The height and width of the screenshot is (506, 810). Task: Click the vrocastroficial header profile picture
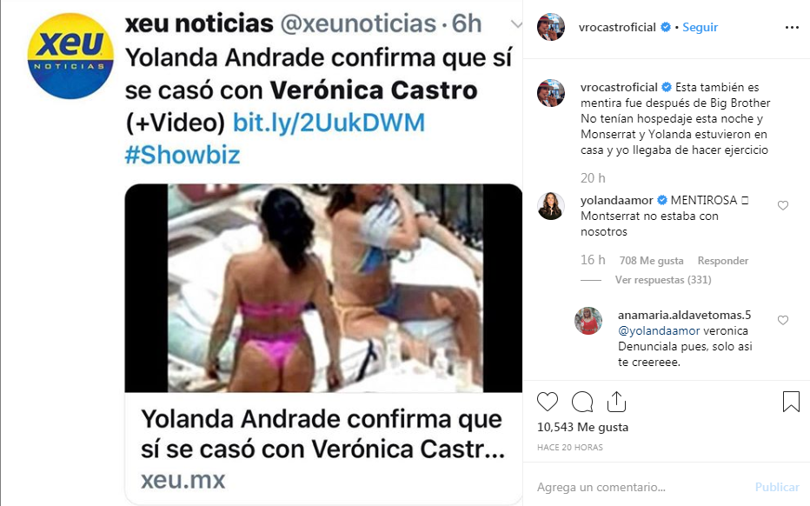coord(551,27)
